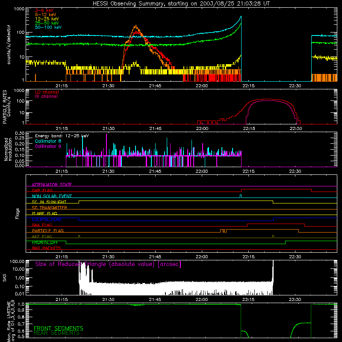Select the 50-100 keV legend label

click(x=48, y=27)
